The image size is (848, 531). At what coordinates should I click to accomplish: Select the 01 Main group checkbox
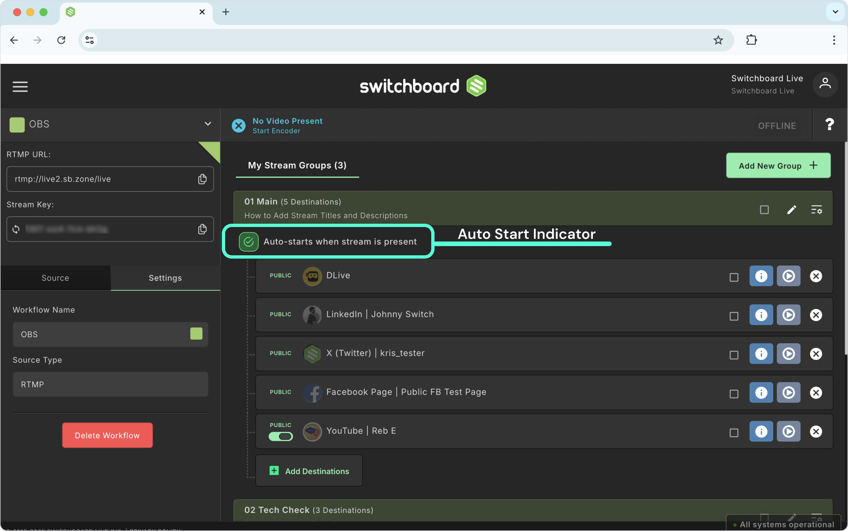coord(764,210)
